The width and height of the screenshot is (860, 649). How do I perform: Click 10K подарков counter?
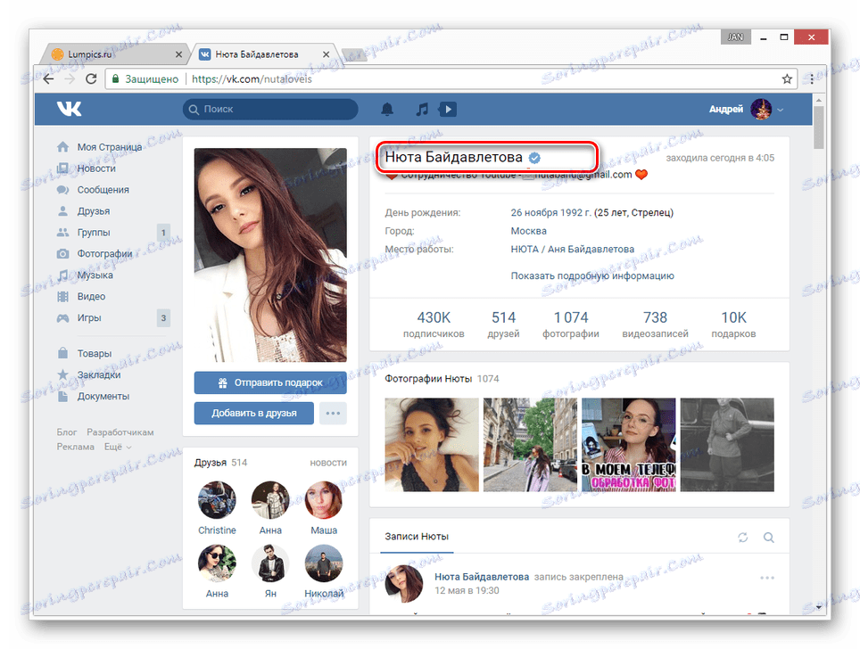(733, 324)
